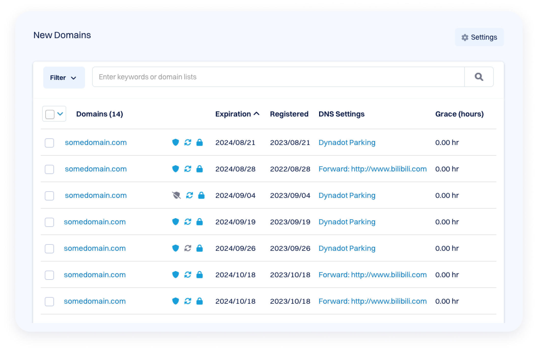Screen dimensions: 538x351
Task: Expand bulk select dropdown arrow beside header checkbox
Action: pos(60,114)
